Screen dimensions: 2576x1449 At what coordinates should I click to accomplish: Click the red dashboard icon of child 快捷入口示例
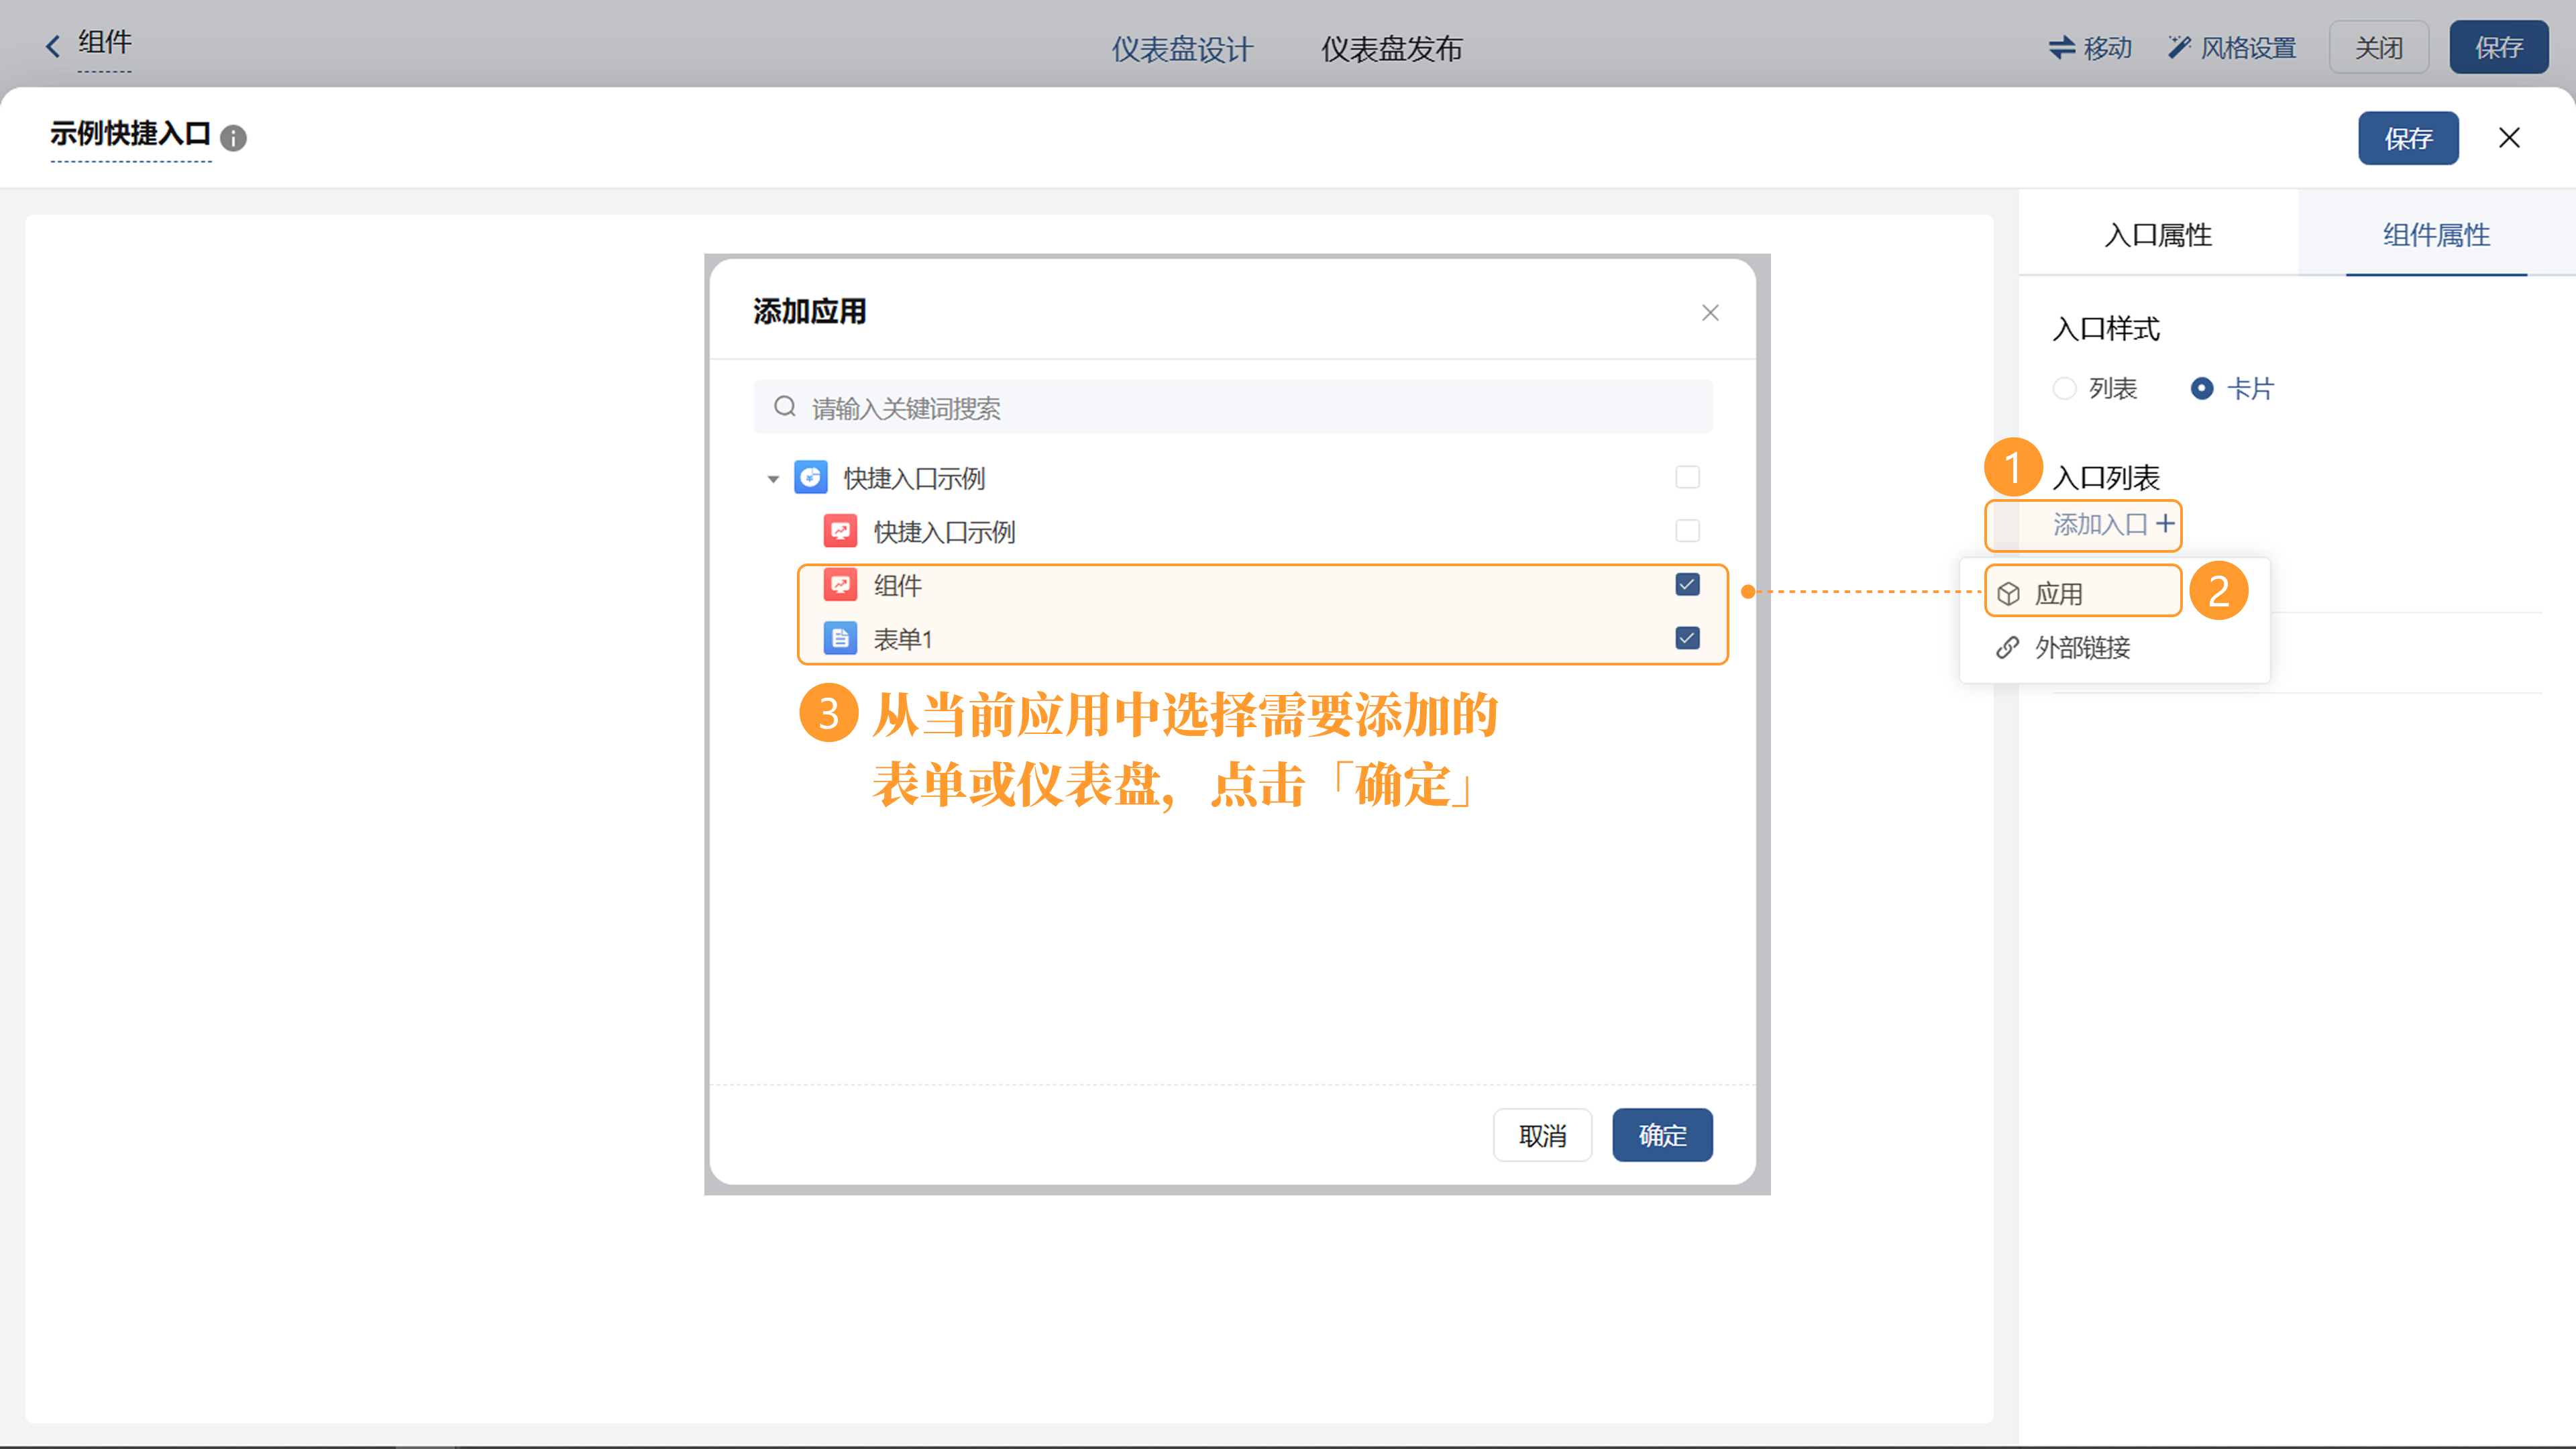coord(840,531)
